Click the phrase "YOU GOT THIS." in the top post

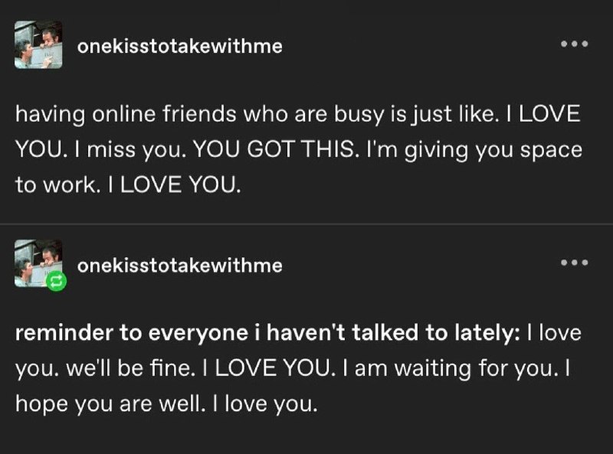pyautogui.click(x=276, y=149)
